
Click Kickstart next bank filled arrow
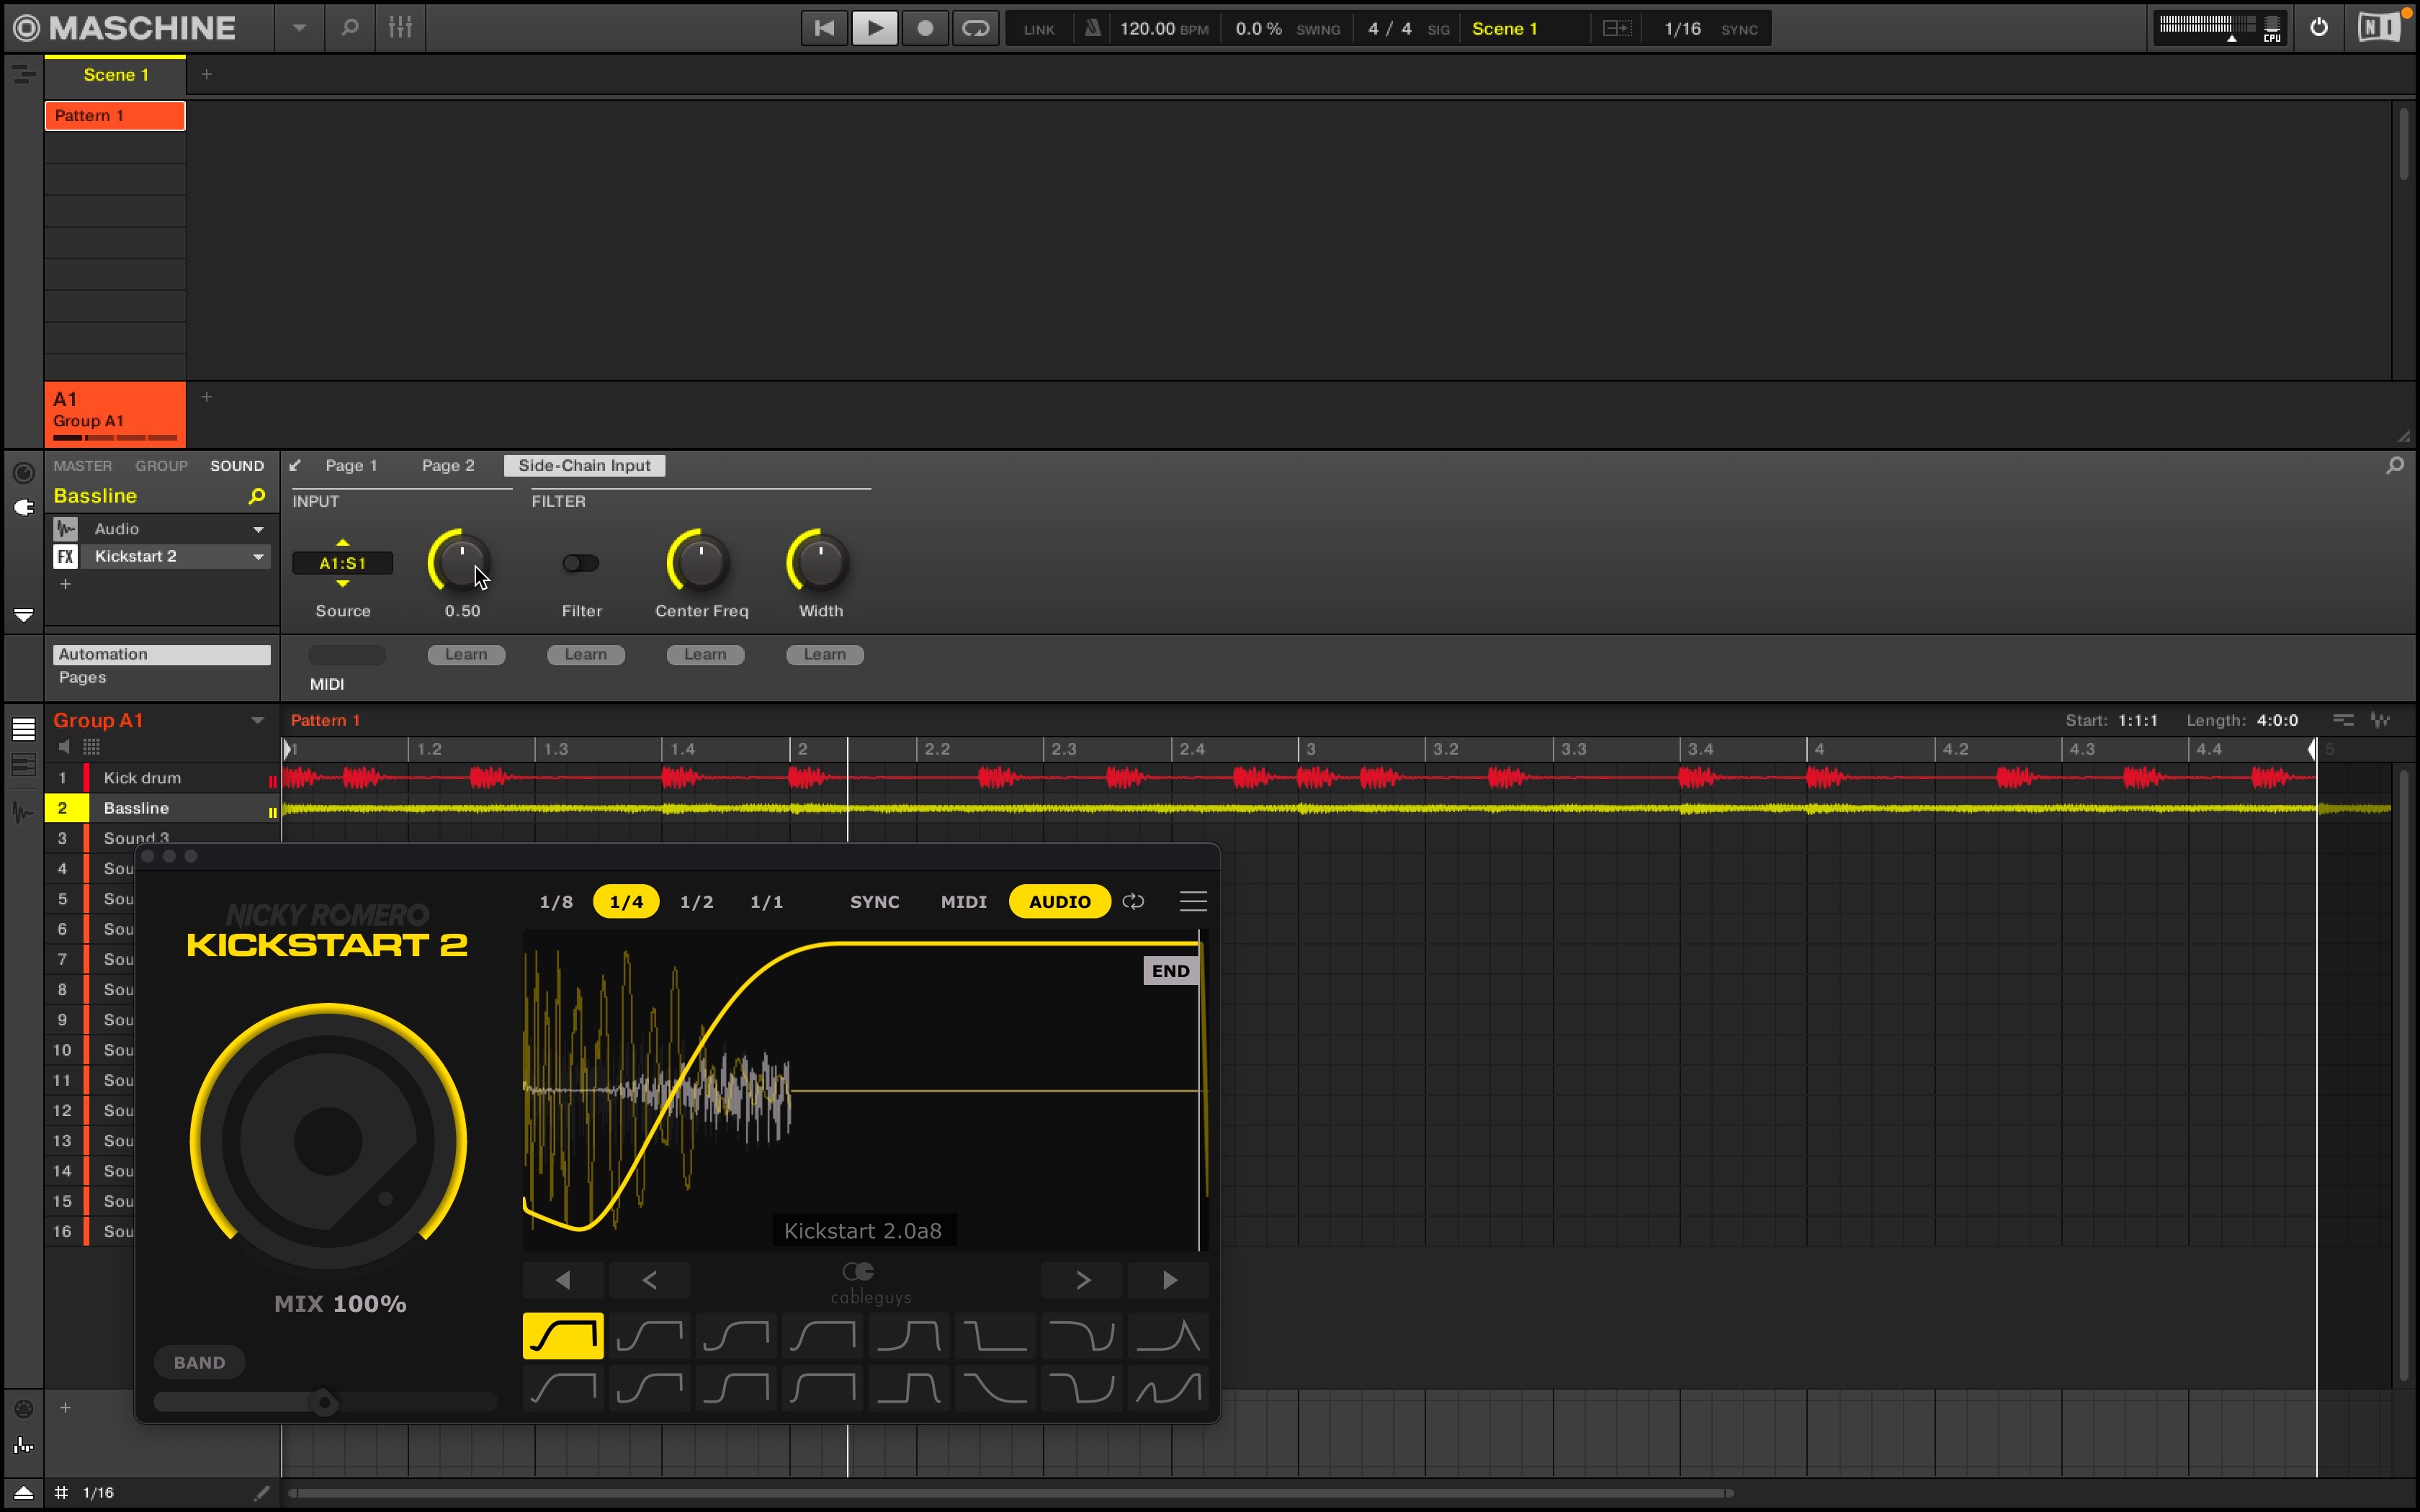[x=1169, y=1280]
